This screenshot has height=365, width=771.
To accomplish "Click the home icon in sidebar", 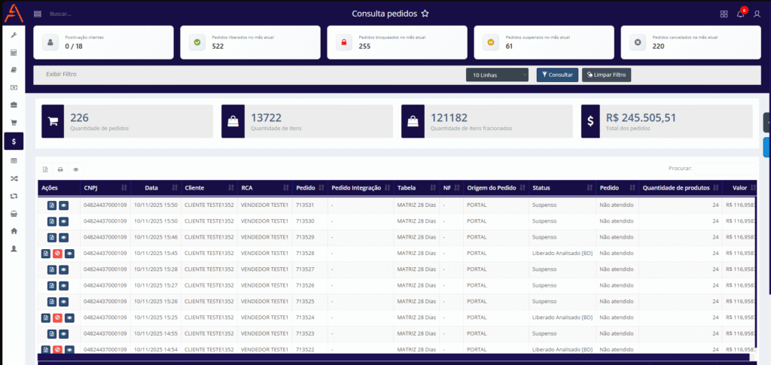I will 14,231.
